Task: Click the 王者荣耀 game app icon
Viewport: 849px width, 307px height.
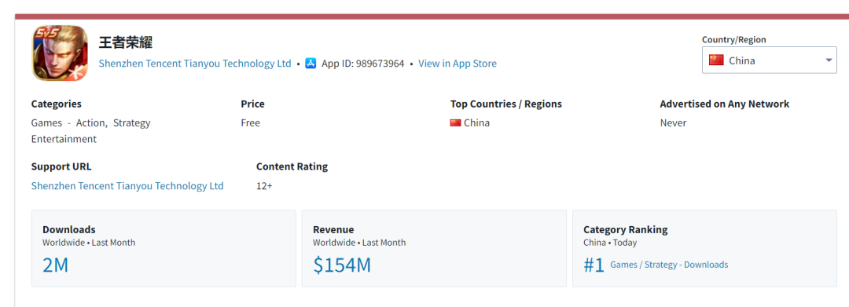Action: click(60, 53)
